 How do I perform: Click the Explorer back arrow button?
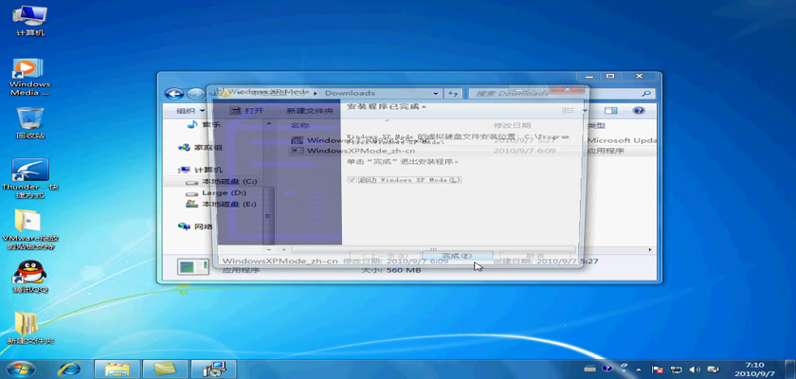click(x=173, y=94)
